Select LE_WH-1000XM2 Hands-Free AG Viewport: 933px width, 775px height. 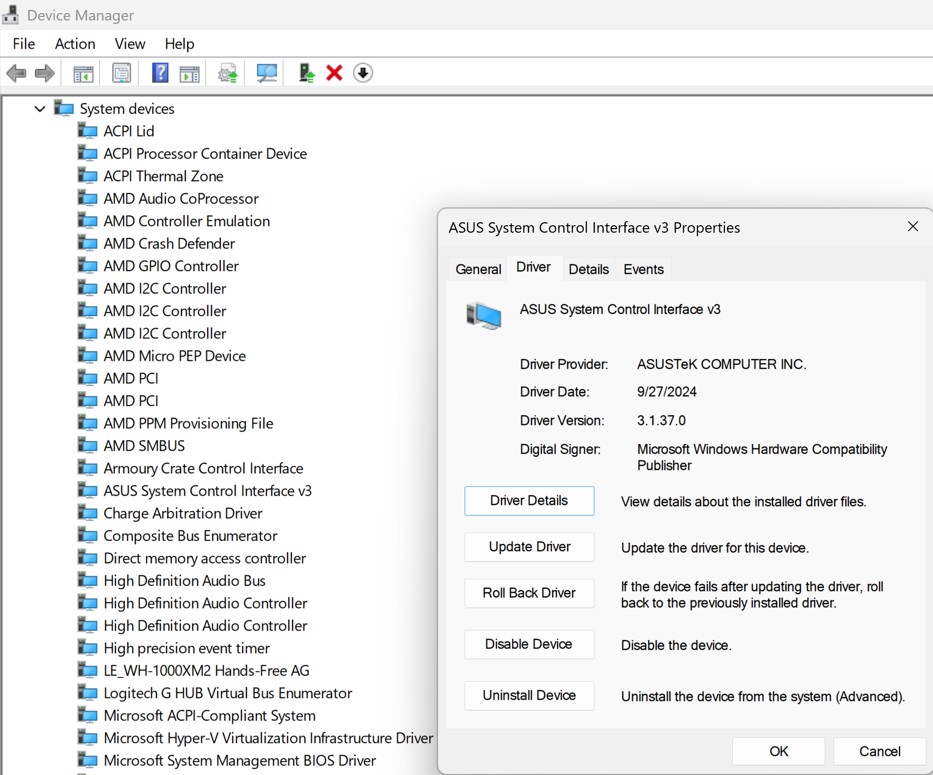coord(207,671)
